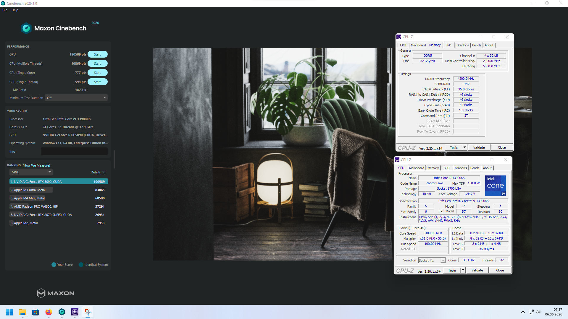Select Apple M2, Metal ranking row
The image size is (568, 319).
(x=59, y=223)
